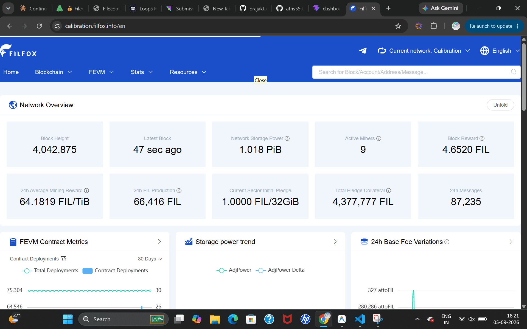Close the active Filfox browser tab

(x=373, y=8)
